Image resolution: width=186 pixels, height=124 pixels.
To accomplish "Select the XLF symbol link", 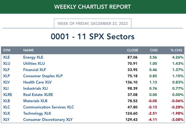I will pyautogui.click(x=7, y=70).
